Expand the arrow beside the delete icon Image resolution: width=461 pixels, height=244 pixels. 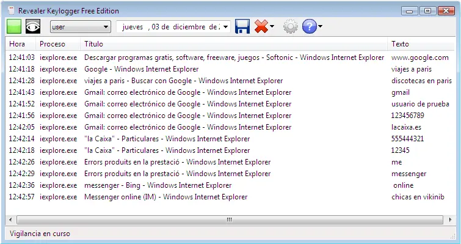point(272,27)
